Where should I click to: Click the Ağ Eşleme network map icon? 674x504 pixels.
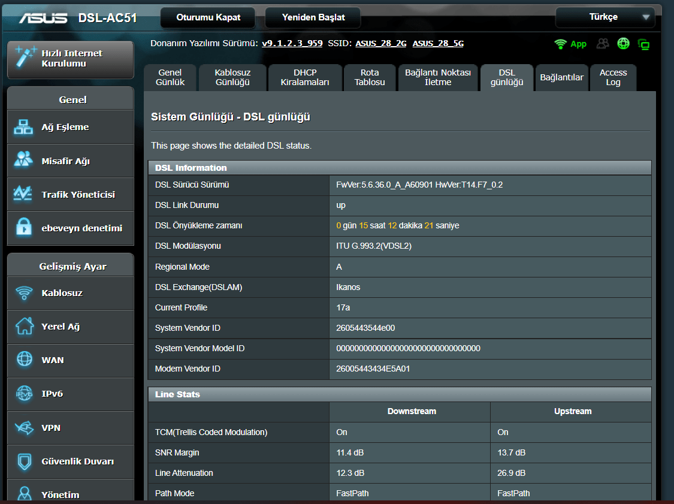(24, 127)
